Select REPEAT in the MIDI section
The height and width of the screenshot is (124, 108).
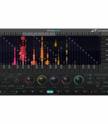pos(97,83)
